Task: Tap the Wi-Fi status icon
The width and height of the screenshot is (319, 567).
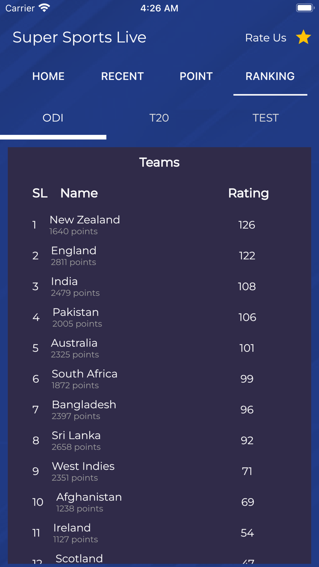Action: pyautogui.click(x=44, y=8)
